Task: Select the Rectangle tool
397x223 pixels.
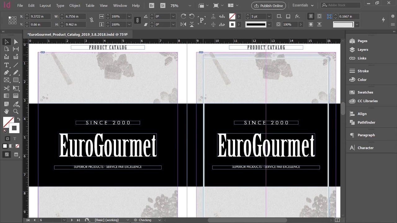Action: 16,80
